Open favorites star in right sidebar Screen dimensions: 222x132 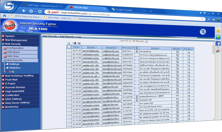218,30
